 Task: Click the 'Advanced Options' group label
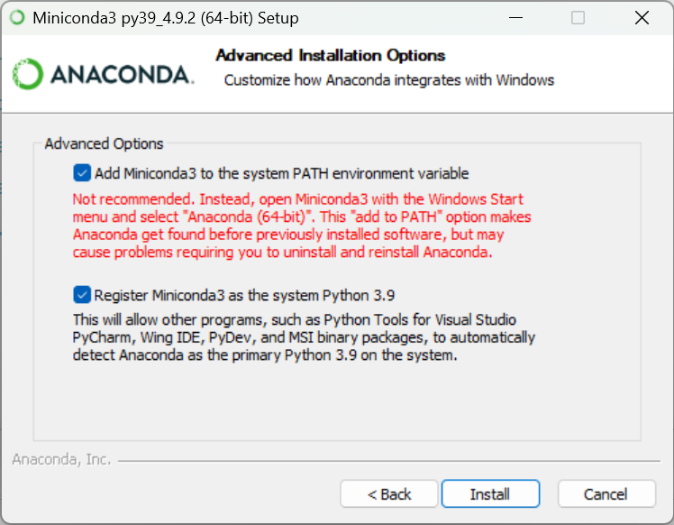(x=104, y=143)
